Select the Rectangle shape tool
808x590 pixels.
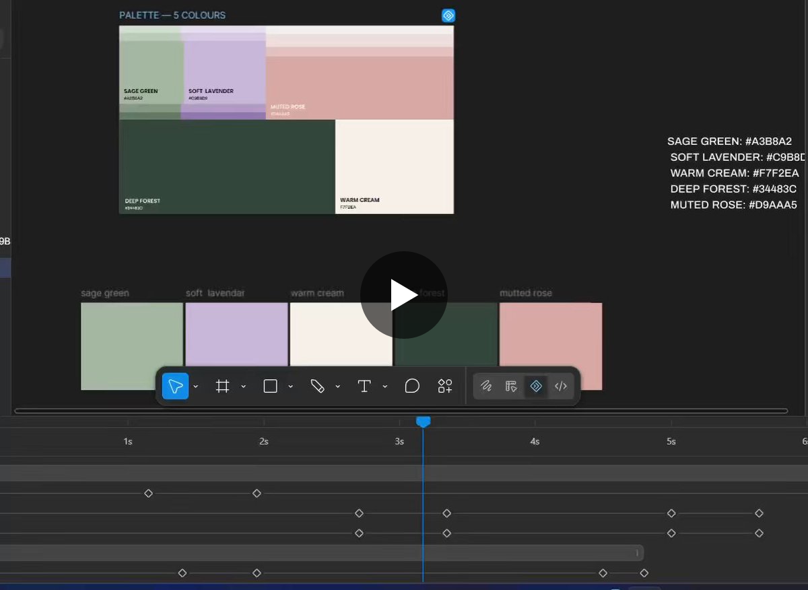click(x=270, y=386)
